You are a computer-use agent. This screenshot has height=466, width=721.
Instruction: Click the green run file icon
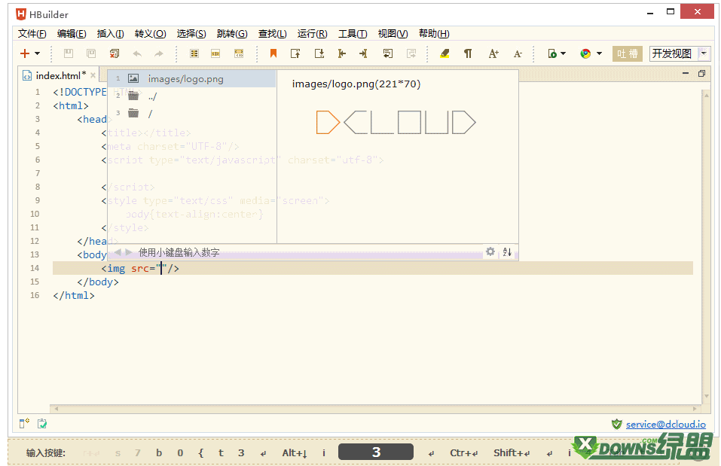pos(552,53)
